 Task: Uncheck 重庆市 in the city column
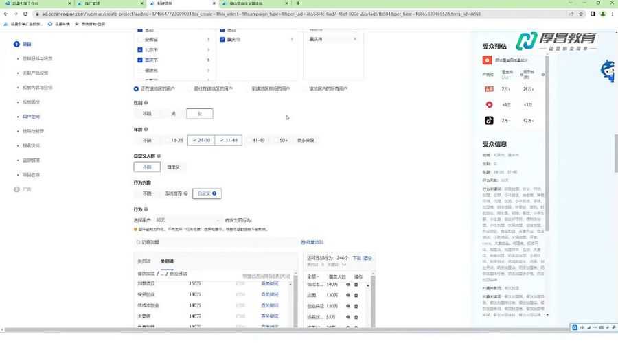click(x=222, y=39)
